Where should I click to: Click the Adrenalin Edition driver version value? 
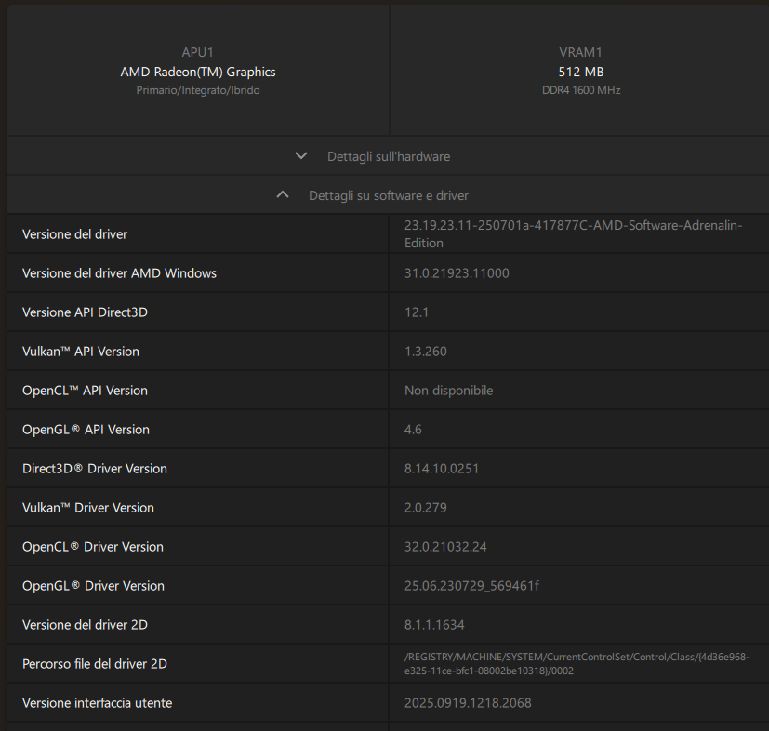pyautogui.click(x=573, y=234)
